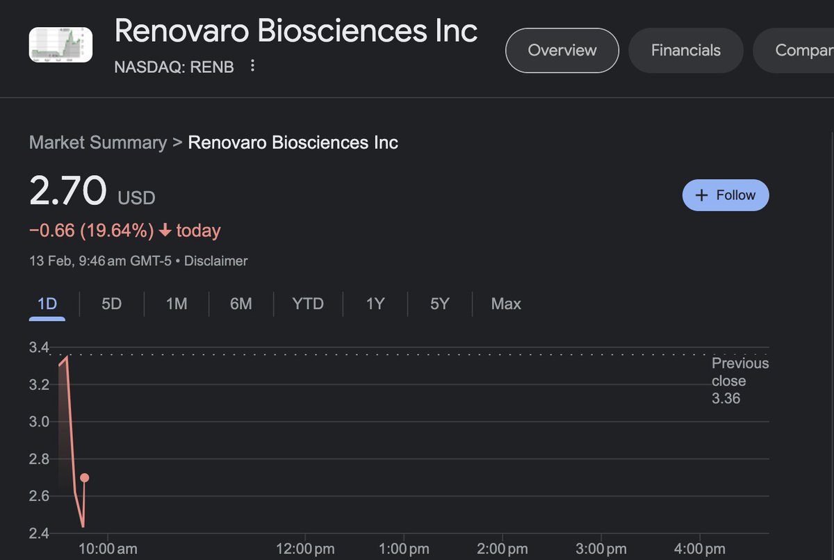The width and height of the screenshot is (834, 560).
Task: Click the '12:00 pm' axis label
Action: (304, 549)
